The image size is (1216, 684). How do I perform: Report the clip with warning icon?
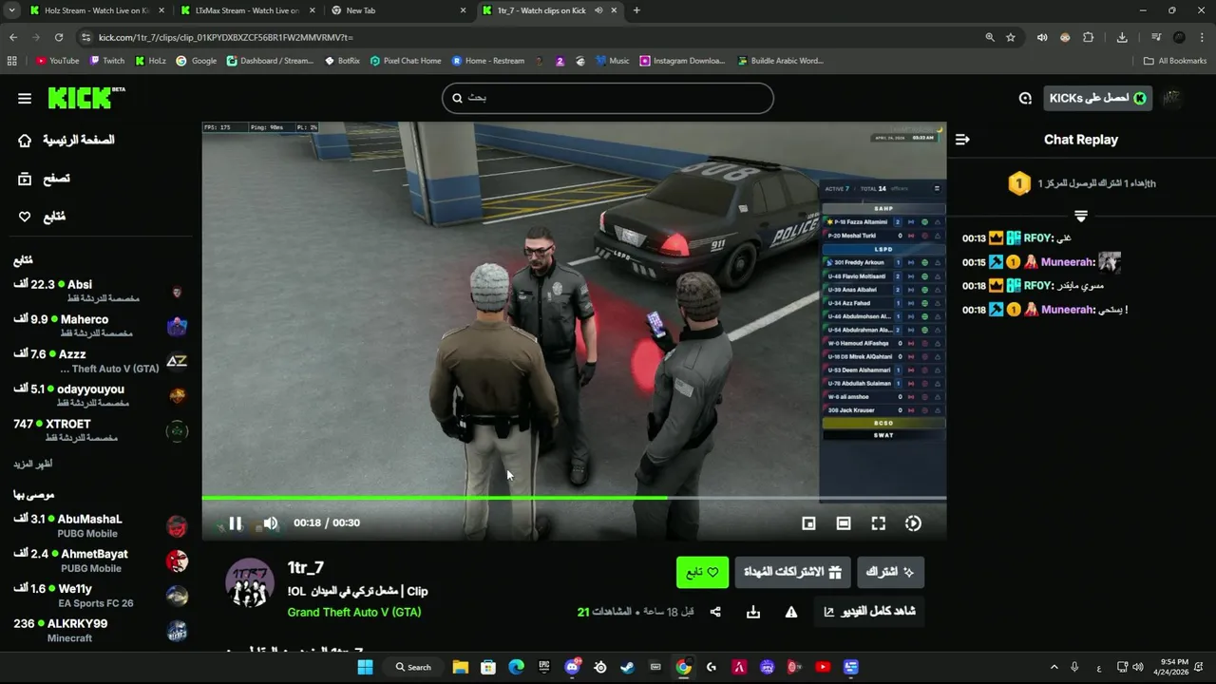[x=791, y=612]
